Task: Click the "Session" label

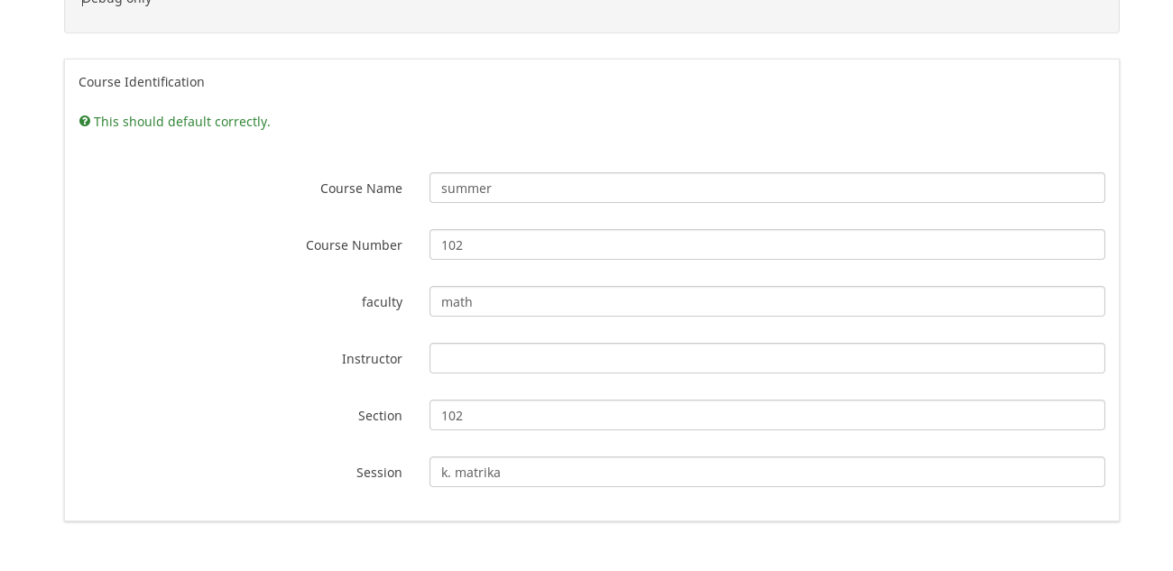Action: coord(379,473)
